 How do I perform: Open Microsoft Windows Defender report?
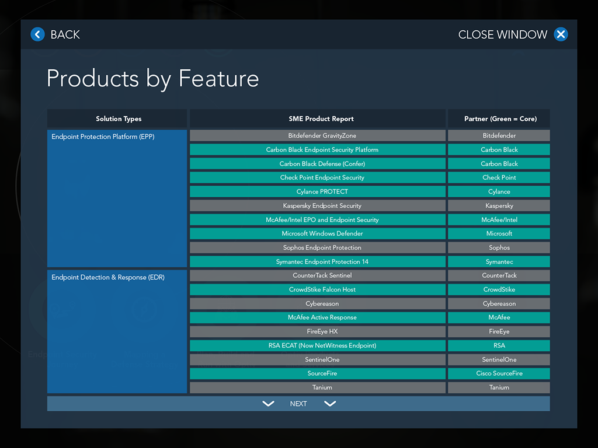coord(318,233)
